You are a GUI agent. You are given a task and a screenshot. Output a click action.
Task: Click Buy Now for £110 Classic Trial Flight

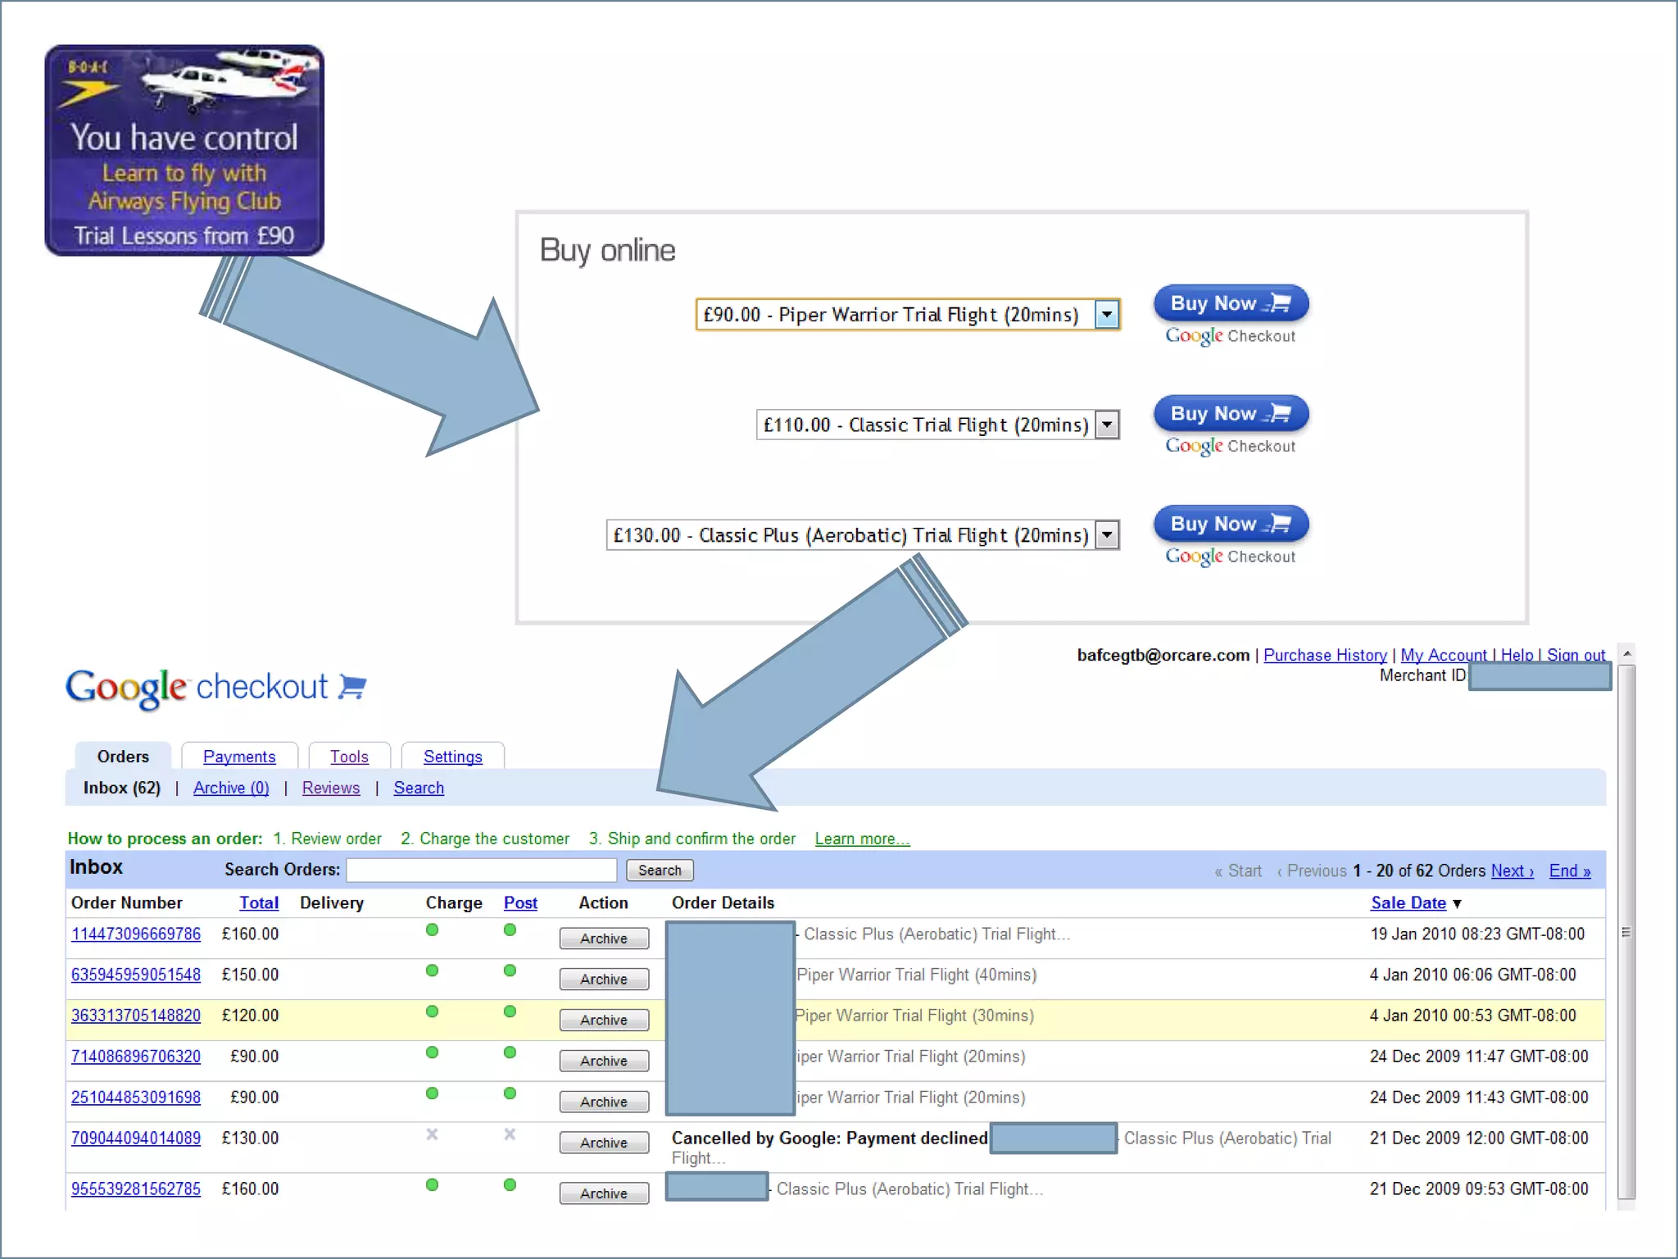(x=1230, y=414)
